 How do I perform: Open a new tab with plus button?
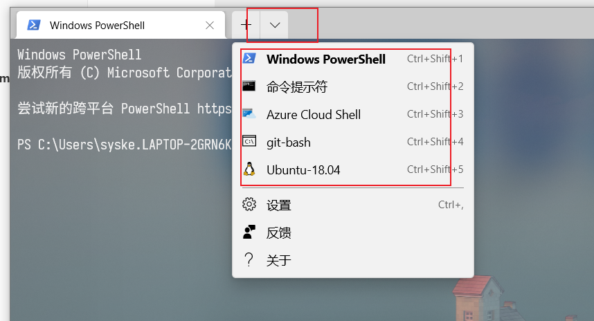pyautogui.click(x=246, y=25)
